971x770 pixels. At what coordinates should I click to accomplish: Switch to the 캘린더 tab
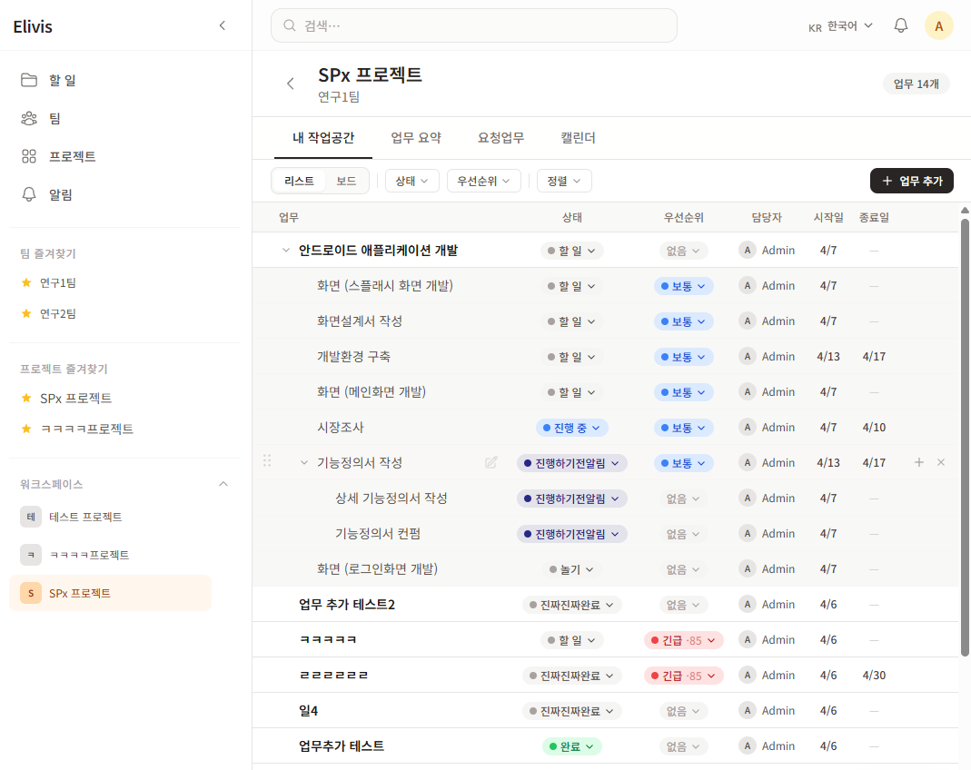(578, 138)
